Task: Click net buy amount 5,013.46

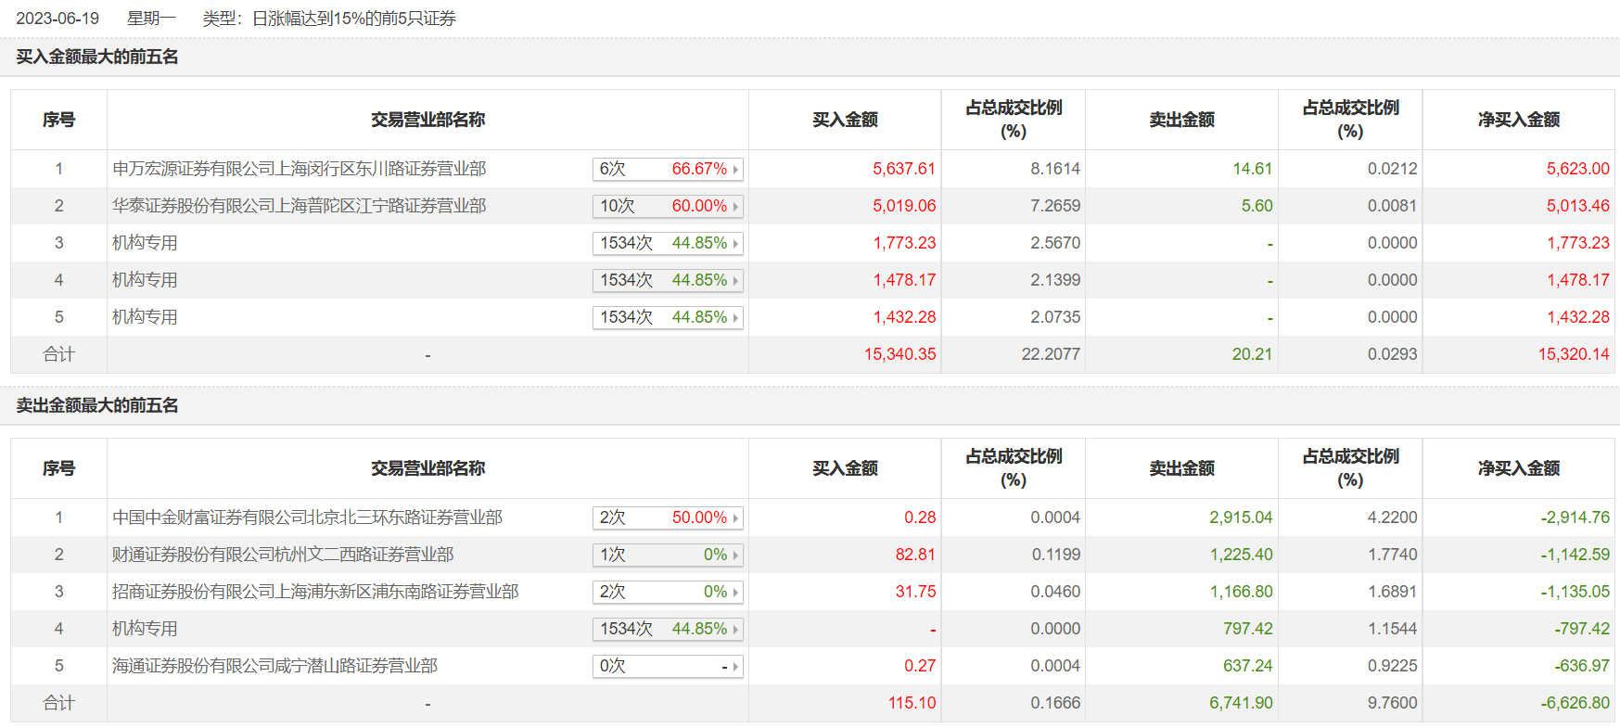Action: [x=1578, y=206]
